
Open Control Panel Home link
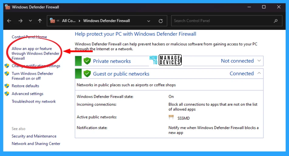pos(29,37)
